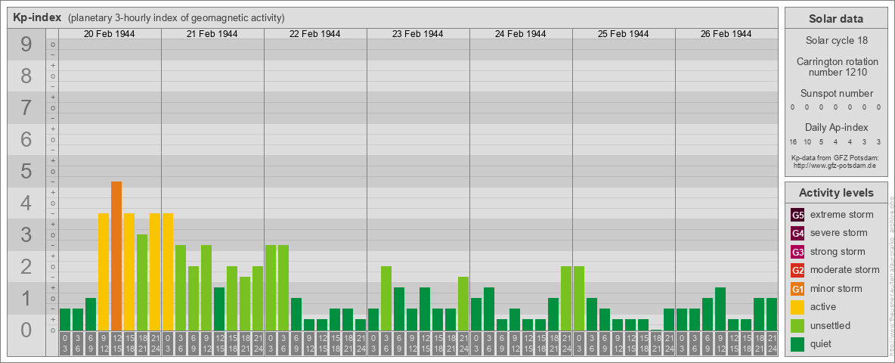Click the G2 moderate storm legend icon
This screenshot has height=363, width=895.
797,270
